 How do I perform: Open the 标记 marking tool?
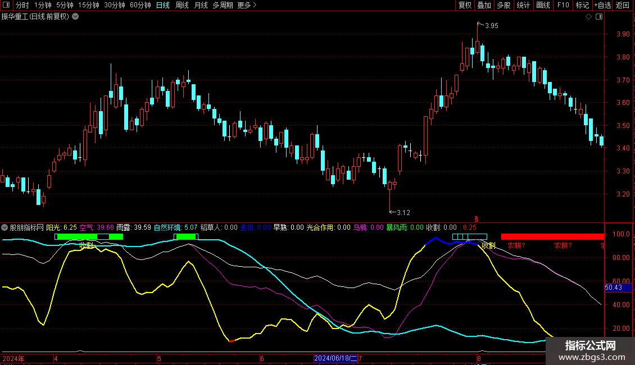(582, 5)
